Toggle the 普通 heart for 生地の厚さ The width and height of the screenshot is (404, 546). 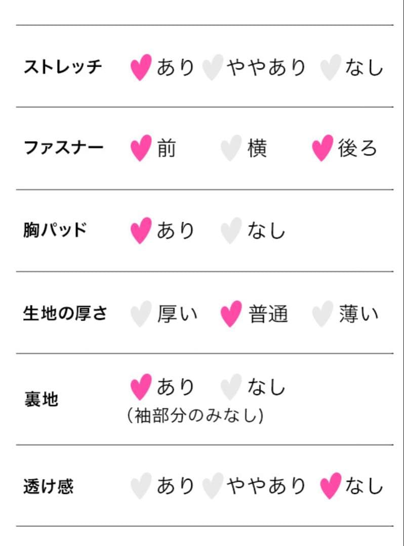click(231, 314)
